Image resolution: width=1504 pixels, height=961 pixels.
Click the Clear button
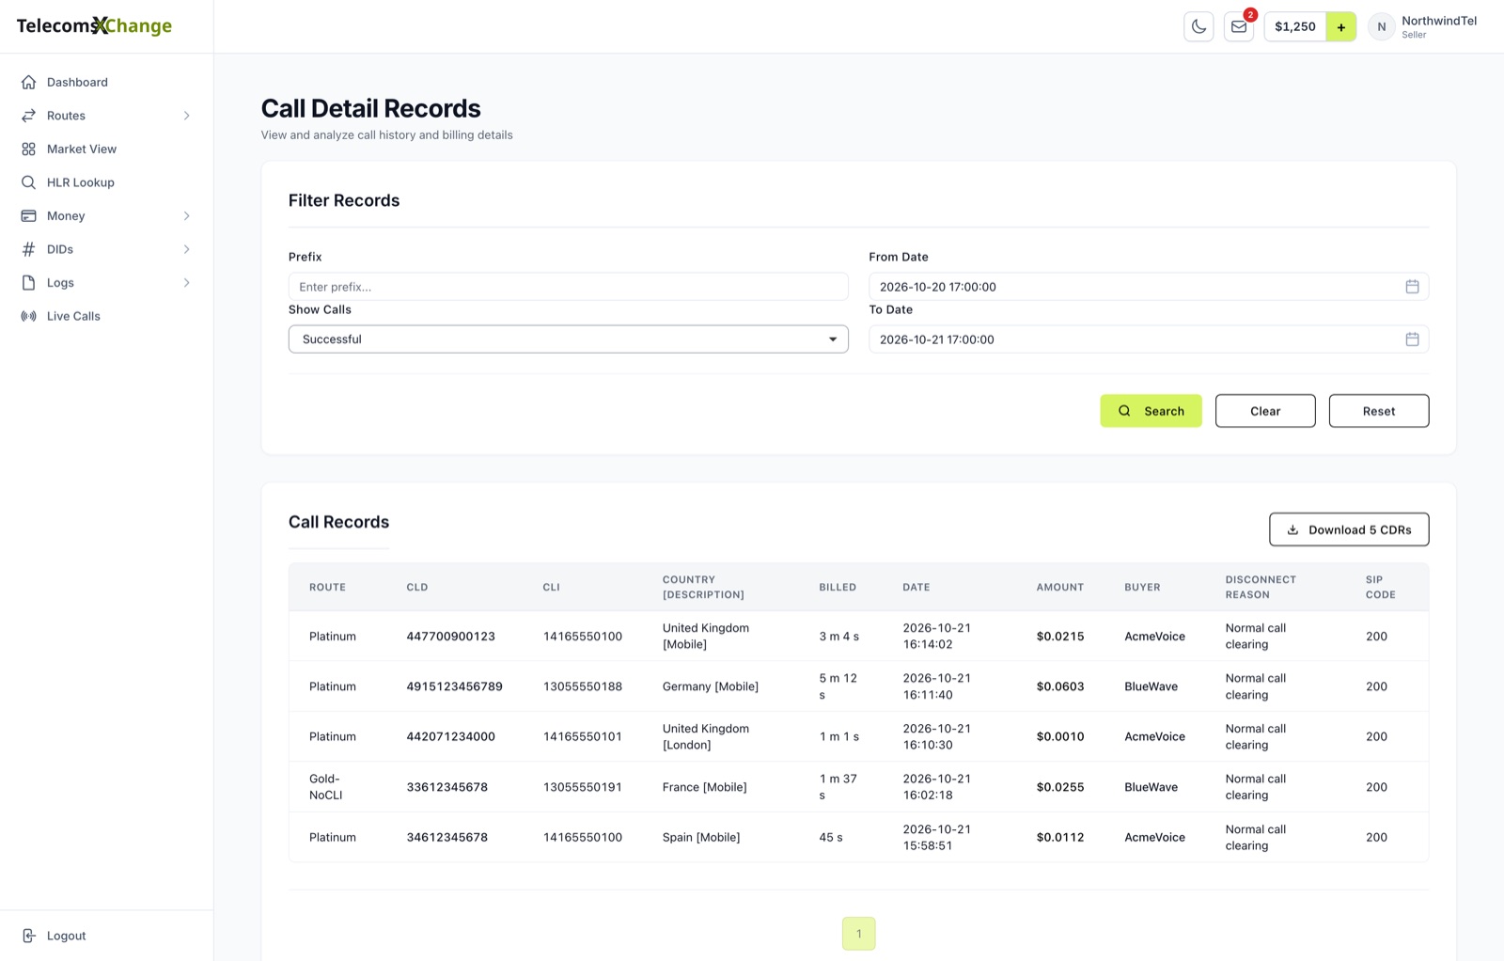1265,411
